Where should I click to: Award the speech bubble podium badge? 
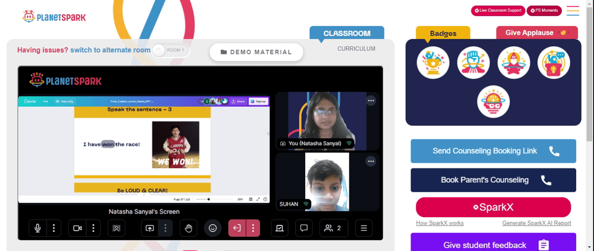click(554, 62)
